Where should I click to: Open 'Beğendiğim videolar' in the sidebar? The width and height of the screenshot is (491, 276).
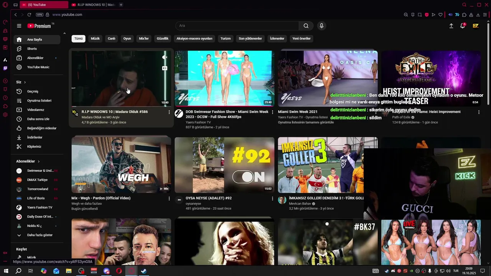pos(37,128)
